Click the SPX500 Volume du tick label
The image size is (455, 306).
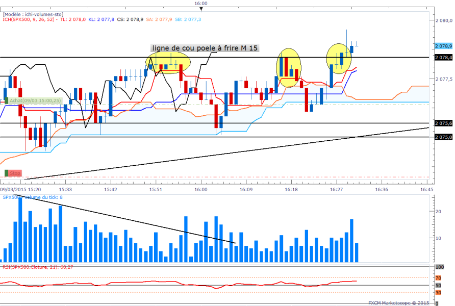pos(33,197)
